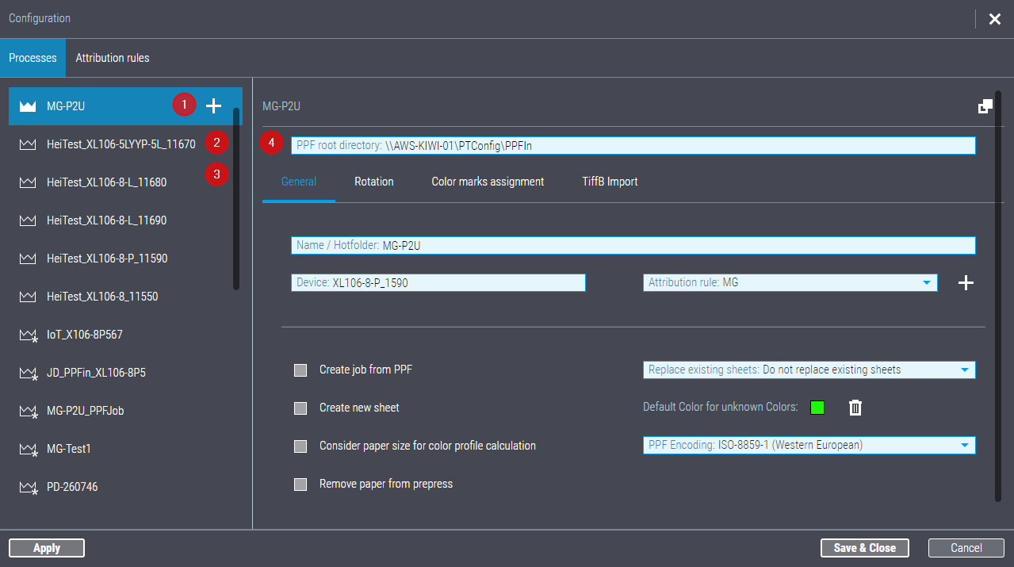
Task: Select the process icon next to PD-260746
Action: click(x=28, y=486)
